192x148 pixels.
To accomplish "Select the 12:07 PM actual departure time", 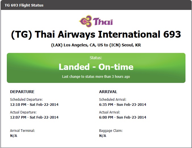I will [34, 117].
